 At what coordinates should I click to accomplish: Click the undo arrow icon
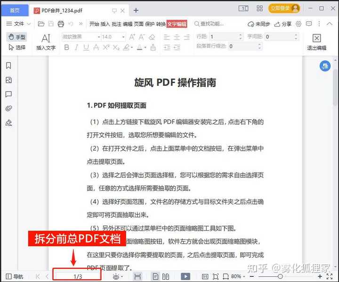pos(71,24)
